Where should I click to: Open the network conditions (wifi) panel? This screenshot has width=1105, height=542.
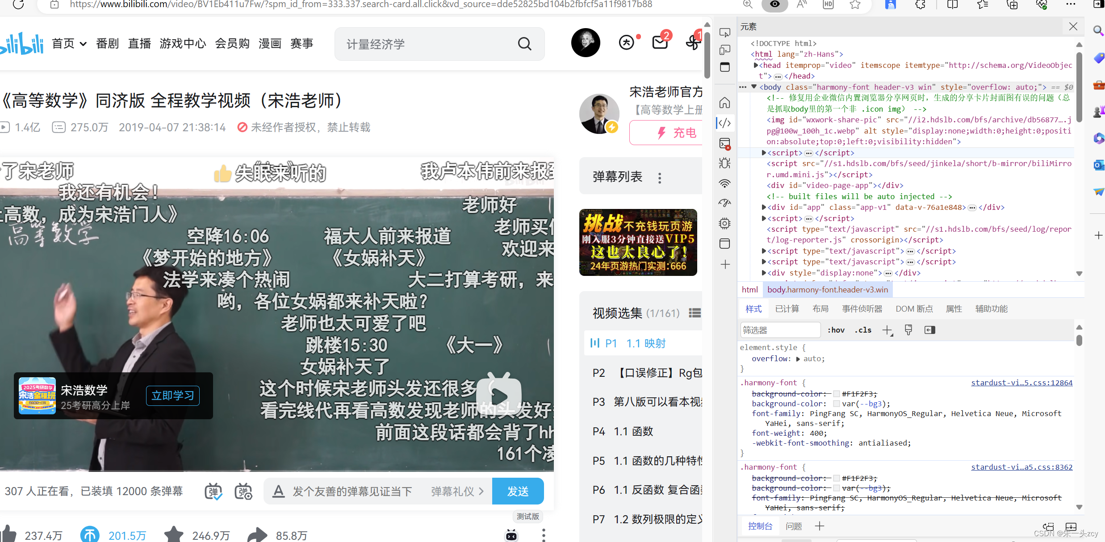[x=724, y=183]
